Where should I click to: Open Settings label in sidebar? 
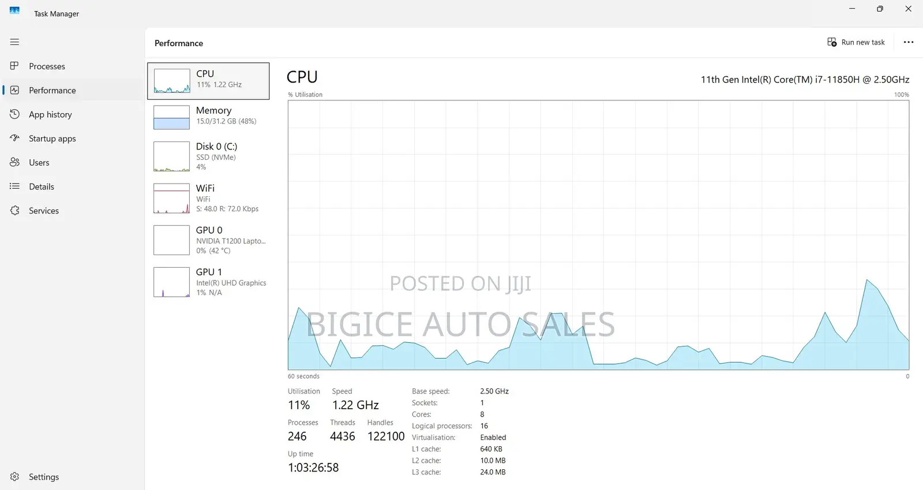coord(44,477)
